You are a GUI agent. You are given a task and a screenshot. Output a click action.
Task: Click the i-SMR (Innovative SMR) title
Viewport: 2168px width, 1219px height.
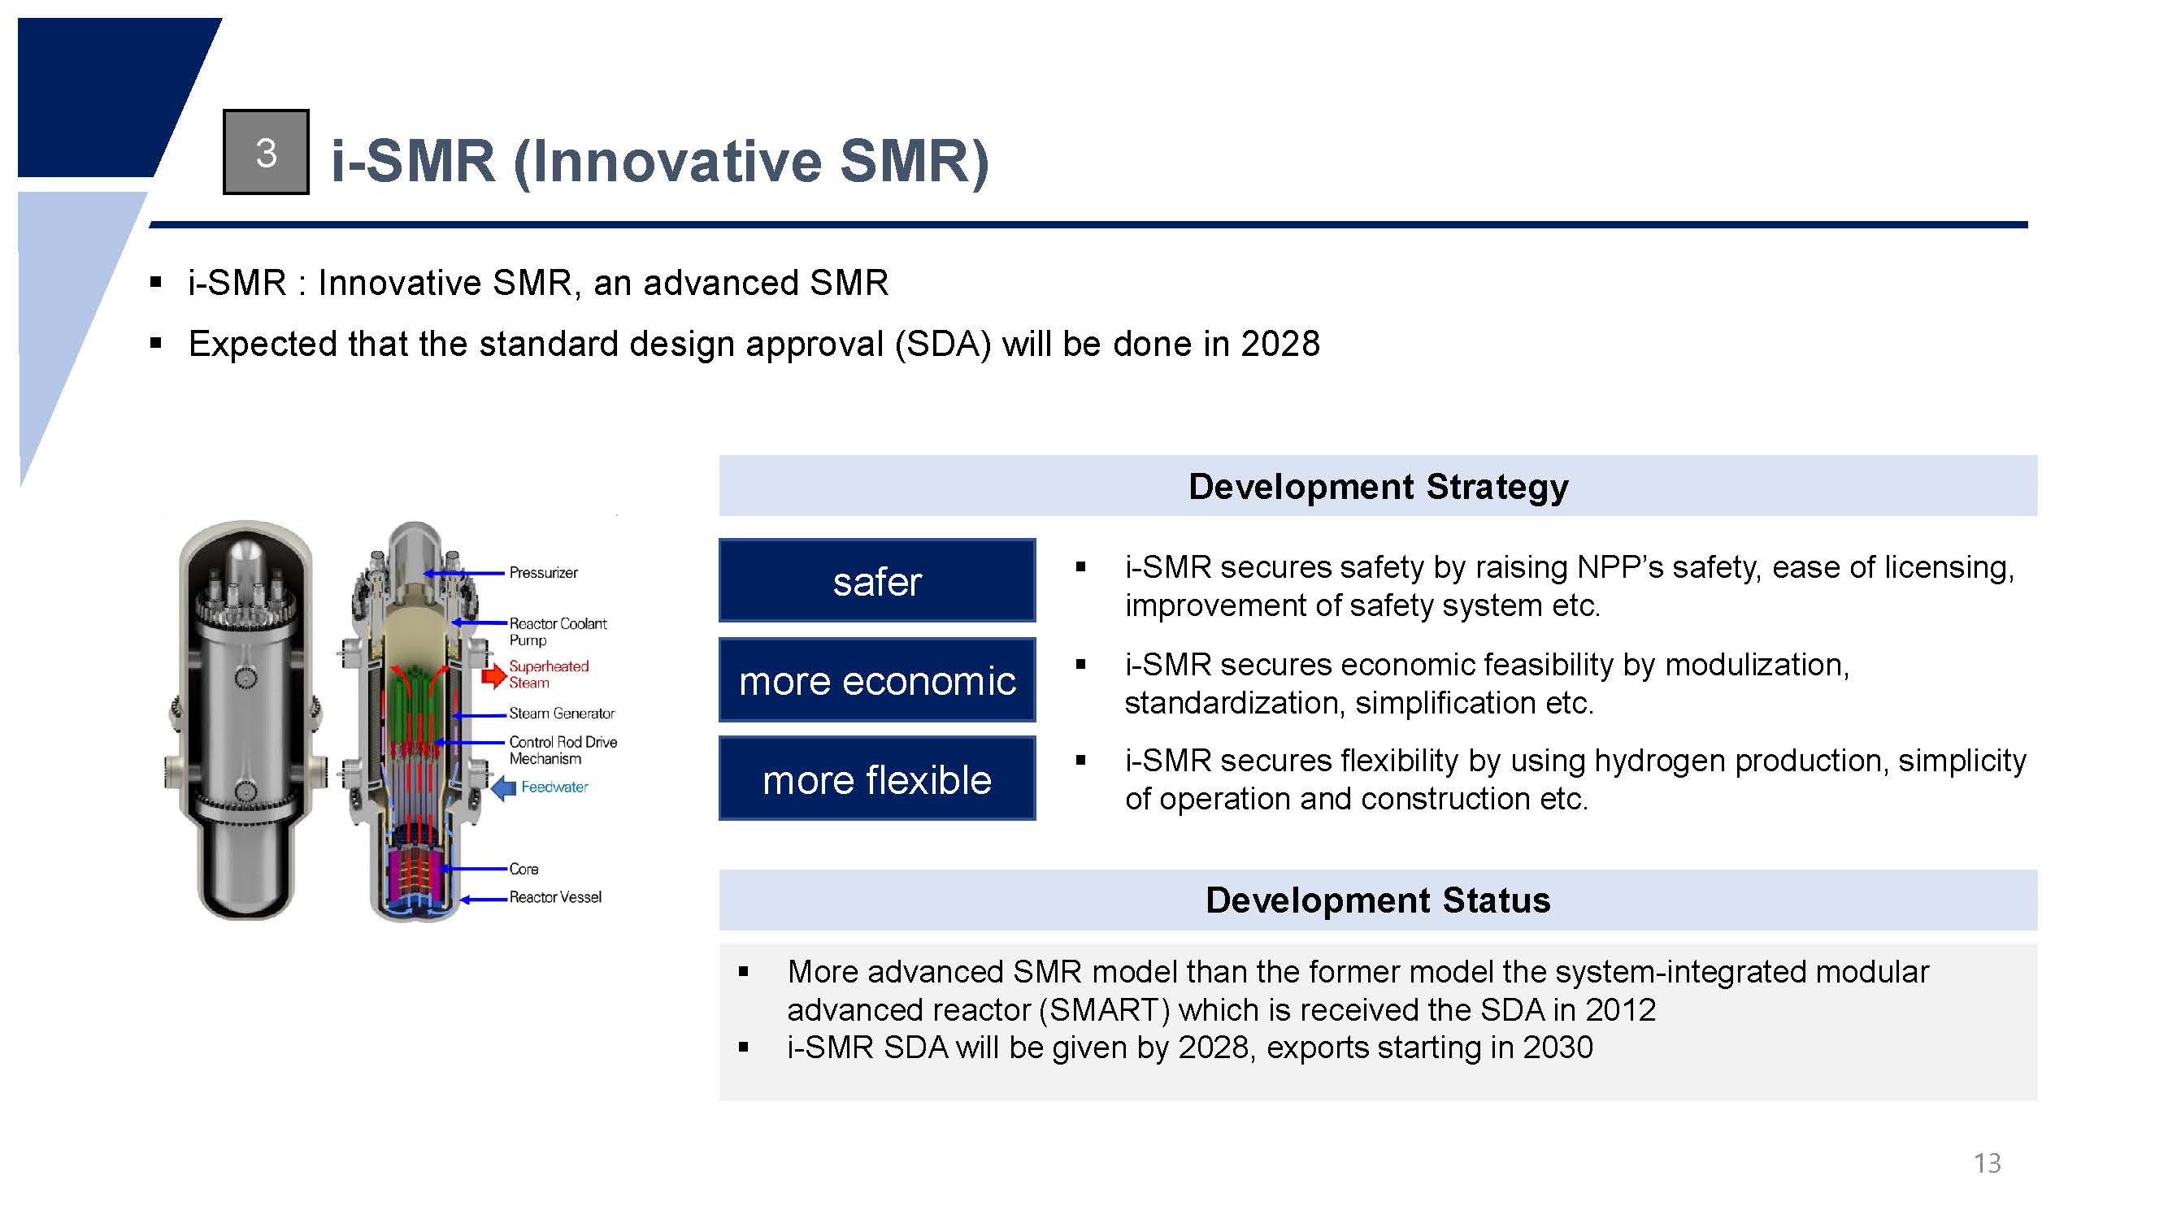pos(660,161)
